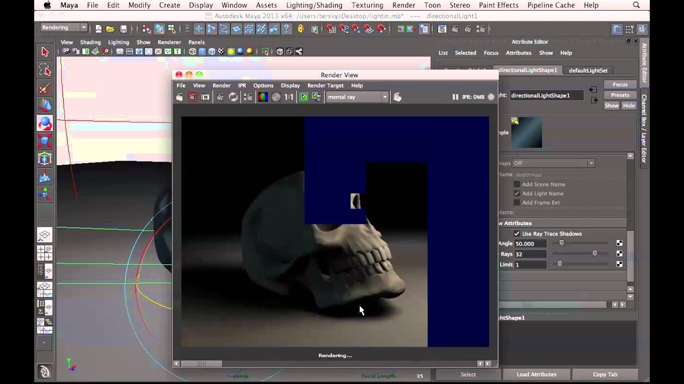Display RGB channels icon in Render View
This screenshot has height=384, width=684.
coord(263,97)
